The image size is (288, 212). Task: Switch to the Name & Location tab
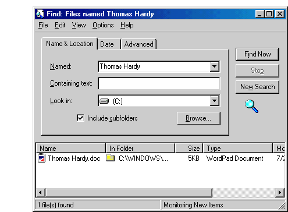[x=70, y=44]
